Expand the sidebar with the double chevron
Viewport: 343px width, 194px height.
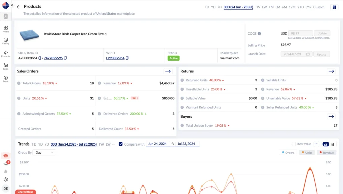[x=12, y=5]
